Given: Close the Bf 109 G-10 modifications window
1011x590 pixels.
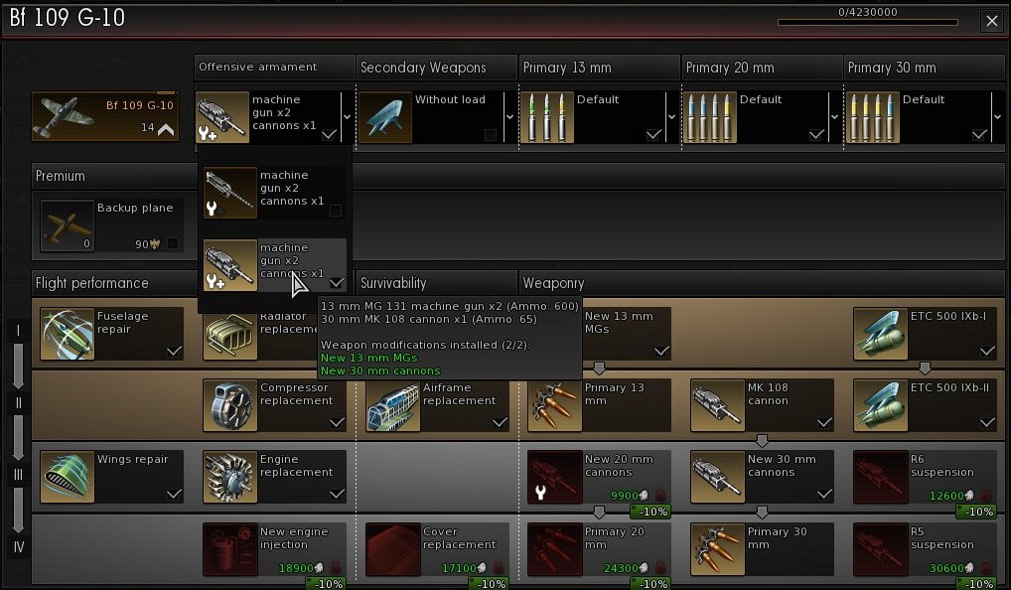Looking at the screenshot, I should pos(992,21).
